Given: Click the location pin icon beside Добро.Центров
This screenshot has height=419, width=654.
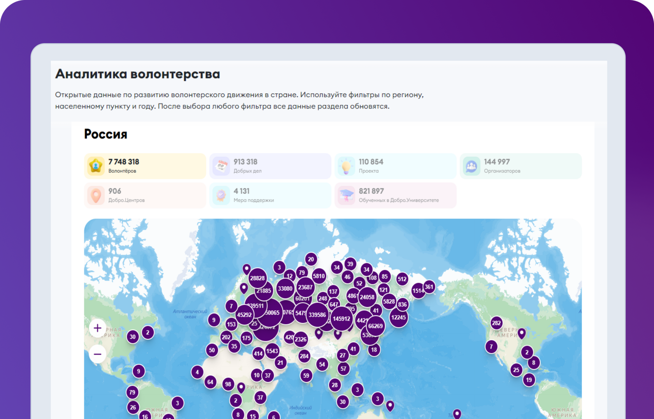Looking at the screenshot, I should (x=96, y=195).
